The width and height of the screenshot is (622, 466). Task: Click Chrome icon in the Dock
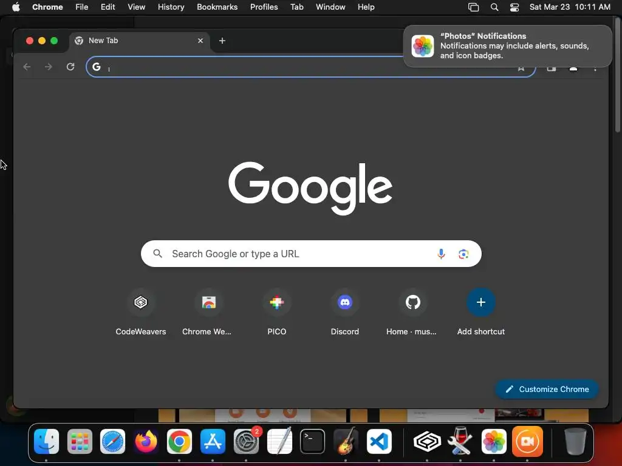(x=179, y=441)
